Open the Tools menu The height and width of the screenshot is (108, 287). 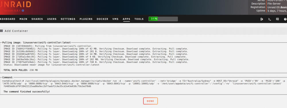point(139,19)
